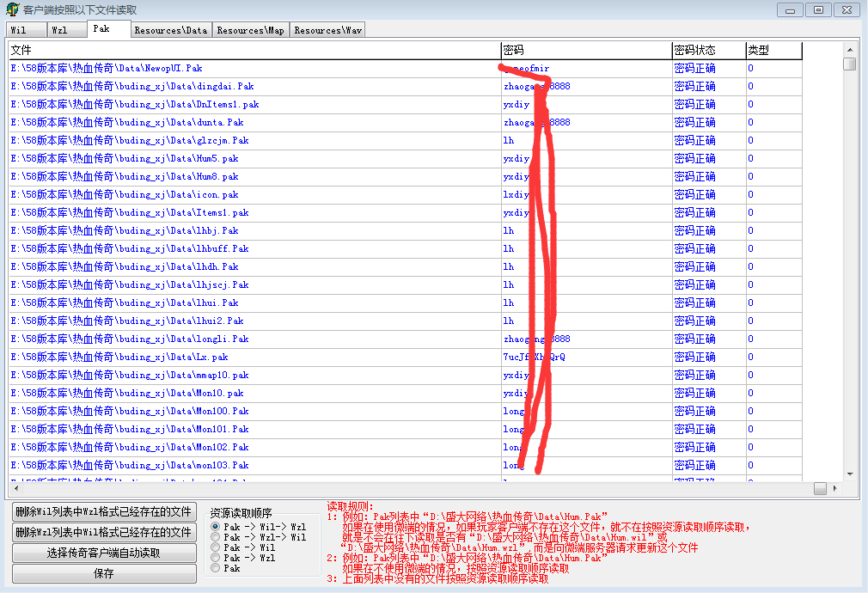The image size is (868, 593).
Task: Click the application icon in title bar
Action: (x=12, y=9)
